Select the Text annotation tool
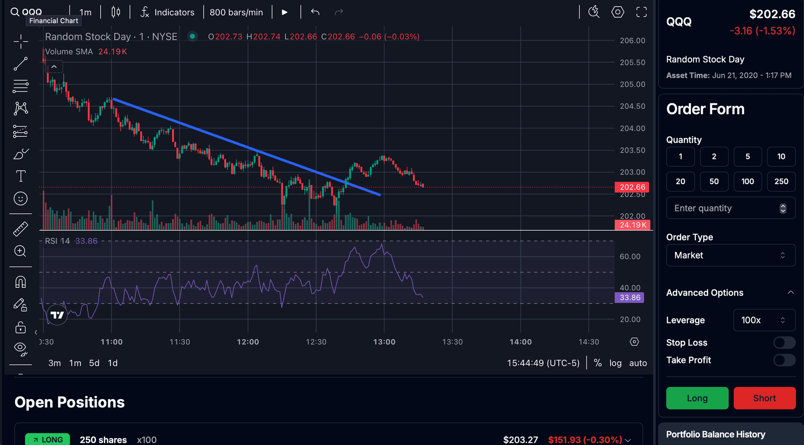This screenshot has height=445, width=804. pyautogui.click(x=21, y=176)
